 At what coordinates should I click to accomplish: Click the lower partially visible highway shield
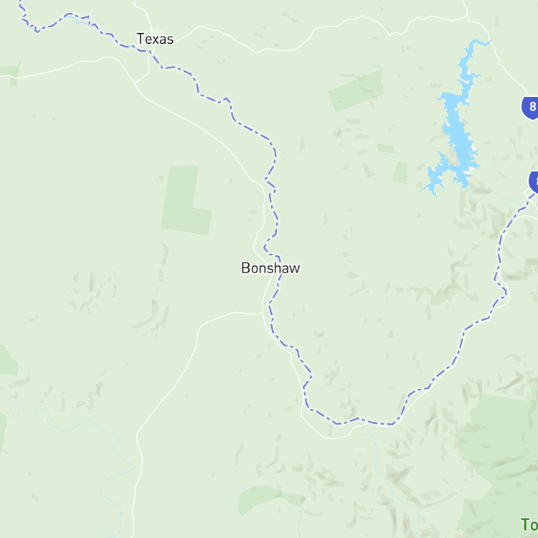click(534, 182)
